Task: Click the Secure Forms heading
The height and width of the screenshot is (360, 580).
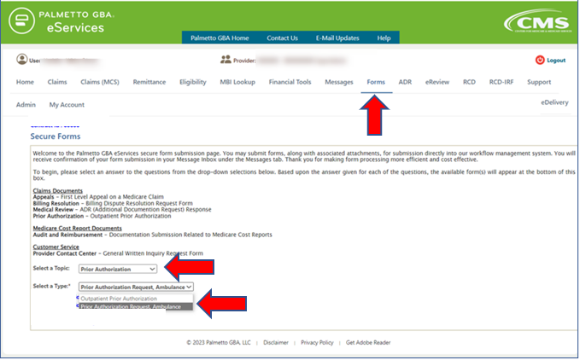Action: pyautogui.click(x=56, y=136)
